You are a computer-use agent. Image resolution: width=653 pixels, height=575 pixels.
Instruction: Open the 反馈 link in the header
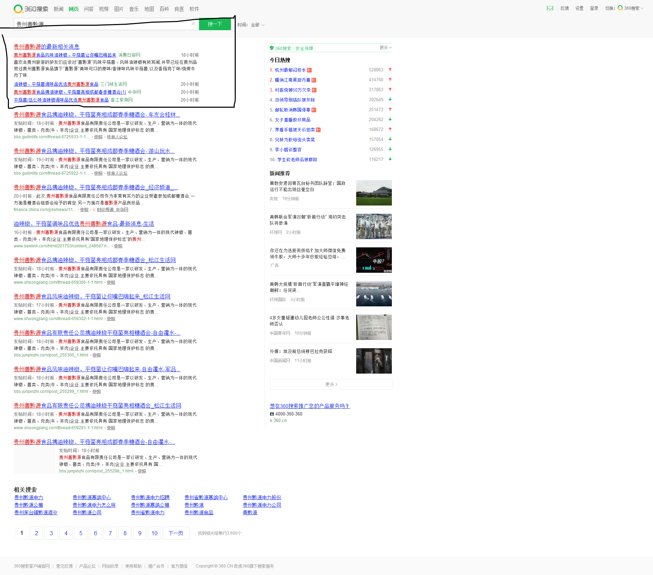click(564, 8)
